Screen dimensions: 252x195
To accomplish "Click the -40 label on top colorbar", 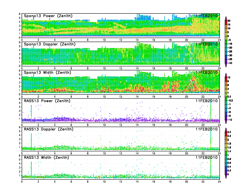I will click(230, 63).
